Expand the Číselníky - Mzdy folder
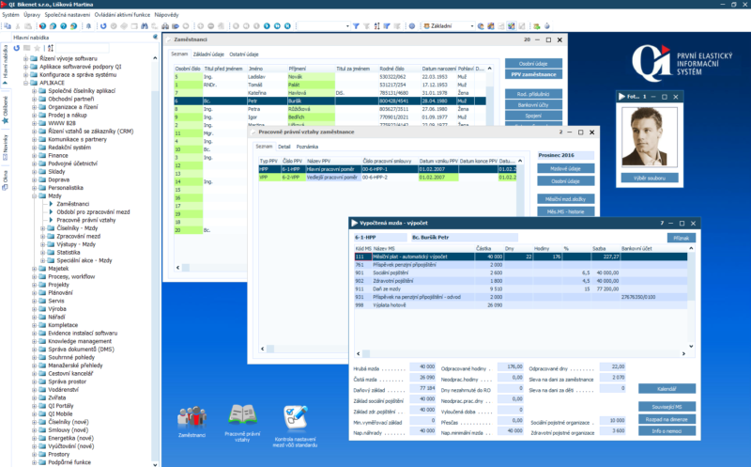The image size is (751, 467). point(43,226)
